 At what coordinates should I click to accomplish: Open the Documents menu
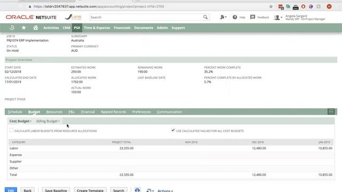point(144,28)
